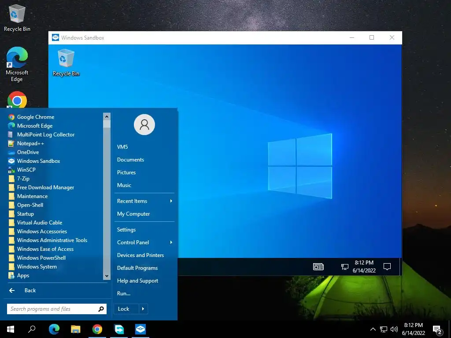Click the user account picture
This screenshot has height=338, width=451.
pyautogui.click(x=144, y=125)
